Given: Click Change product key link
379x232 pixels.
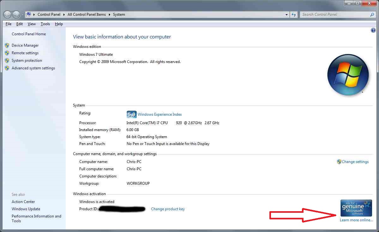Looking at the screenshot, I should click(168, 209).
